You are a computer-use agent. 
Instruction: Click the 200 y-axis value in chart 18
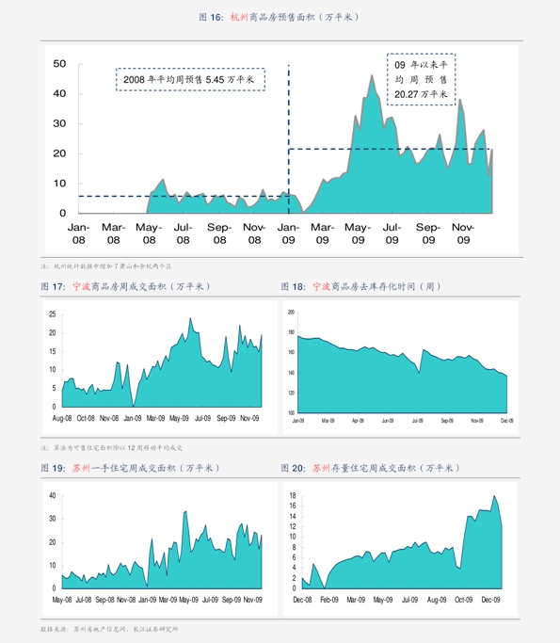[291, 312]
